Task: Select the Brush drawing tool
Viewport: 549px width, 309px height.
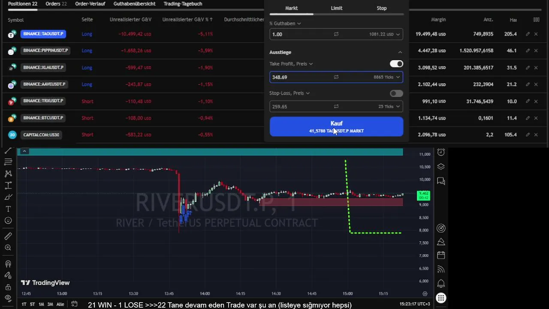Action: [8, 197]
